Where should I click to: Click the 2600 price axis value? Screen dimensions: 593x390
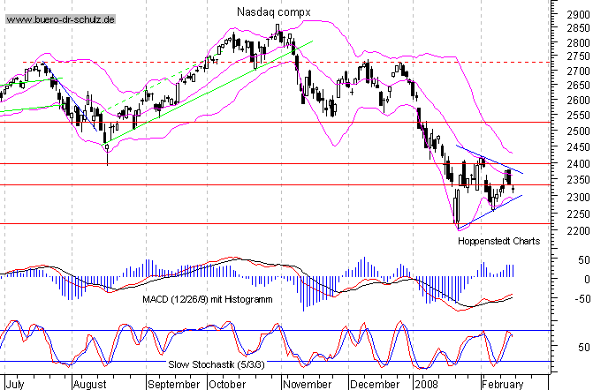[579, 100]
